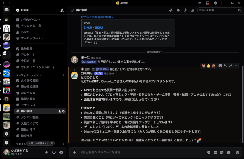Click the Explore Discoverable Servers compass icon

[6, 143]
